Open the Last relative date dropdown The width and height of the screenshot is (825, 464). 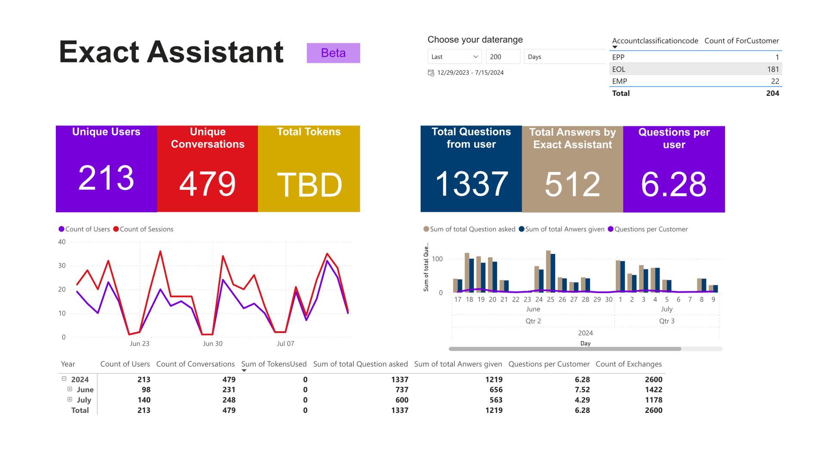point(455,57)
